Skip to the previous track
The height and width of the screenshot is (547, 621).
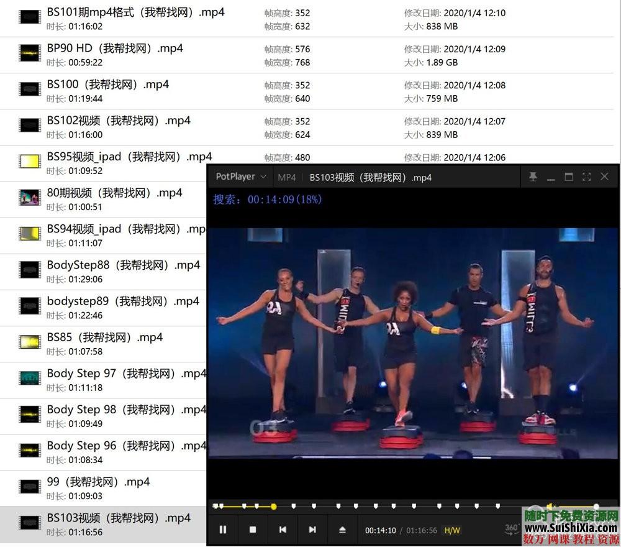(x=283, y=530)
